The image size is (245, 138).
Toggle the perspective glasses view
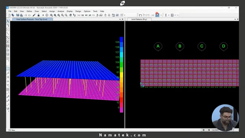[101, 15]
